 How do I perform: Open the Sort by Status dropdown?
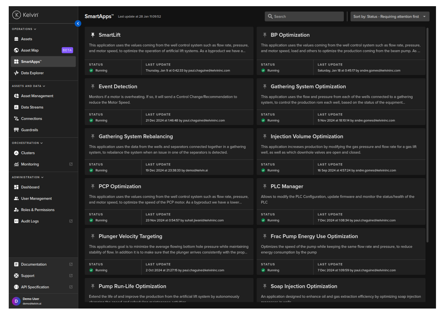pyautogui.click(x=390, y=17)
